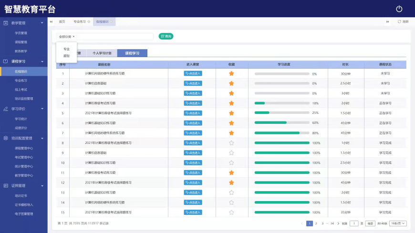Favorite the empty star in row 10
This screenshot has height=233, width=415.
click(x=231, y=162)
